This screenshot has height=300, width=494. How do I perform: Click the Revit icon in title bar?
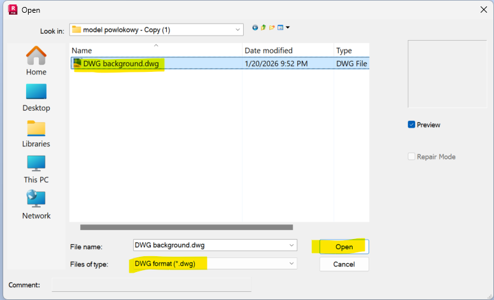(x=13, y=10)
